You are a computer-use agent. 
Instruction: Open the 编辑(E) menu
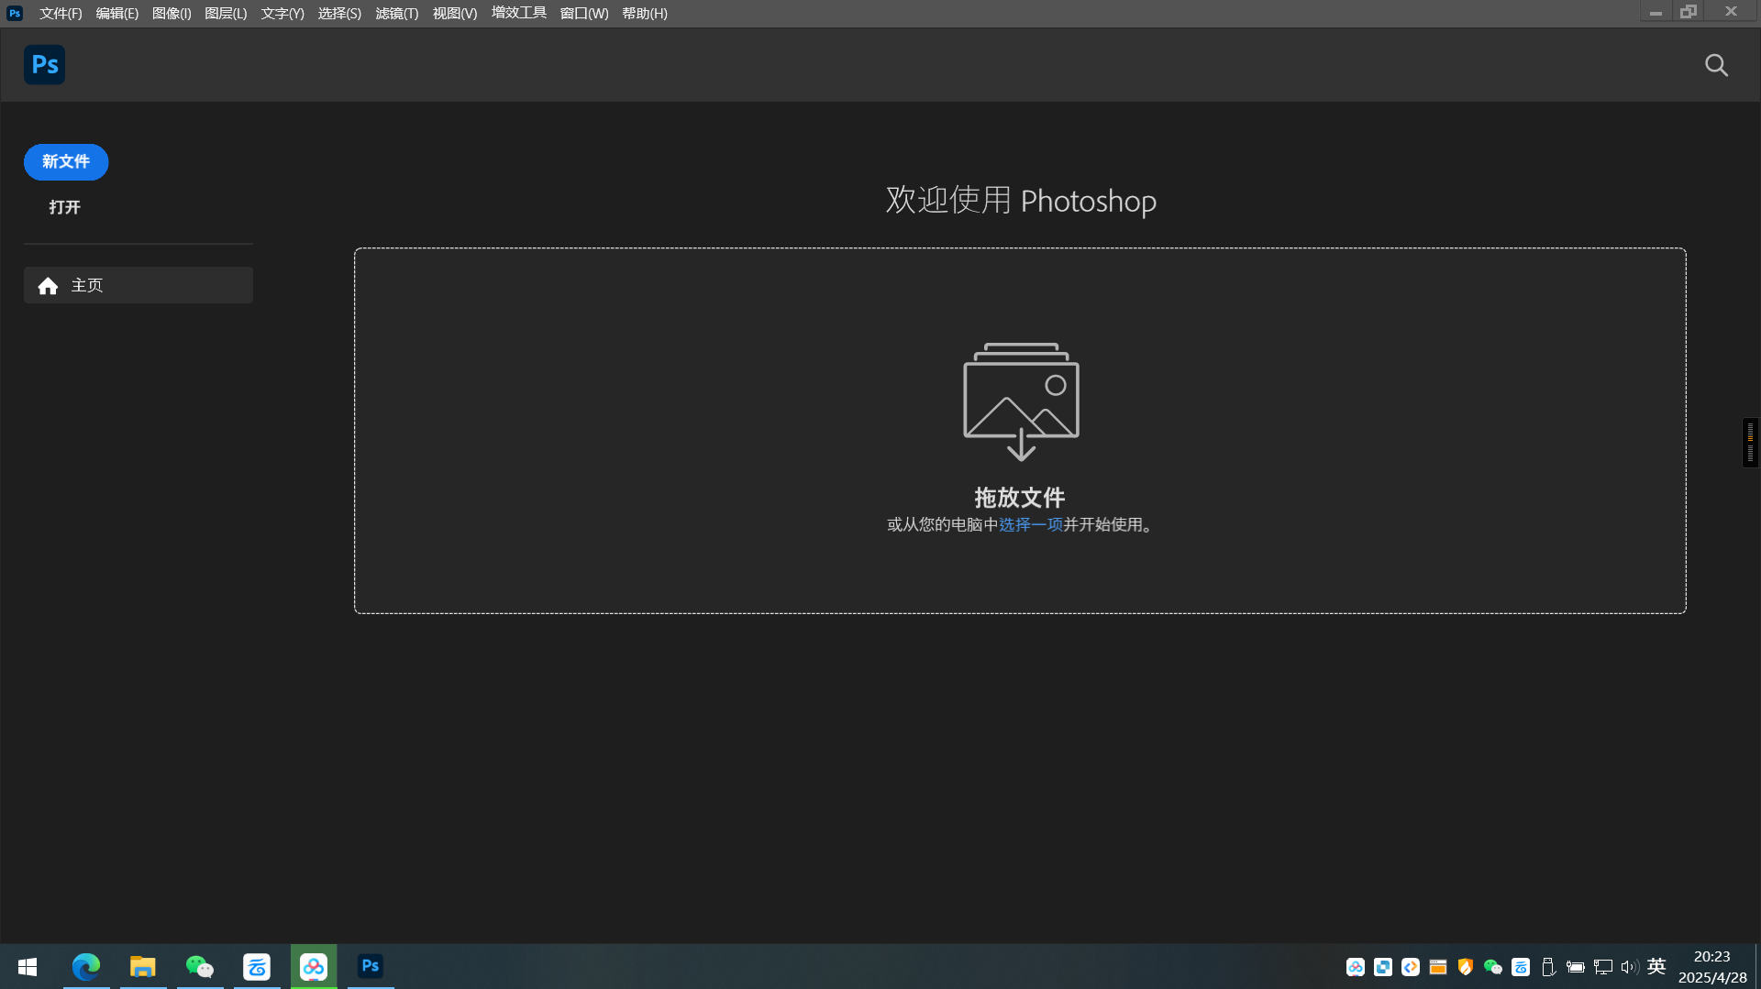[x=117, y=14]
